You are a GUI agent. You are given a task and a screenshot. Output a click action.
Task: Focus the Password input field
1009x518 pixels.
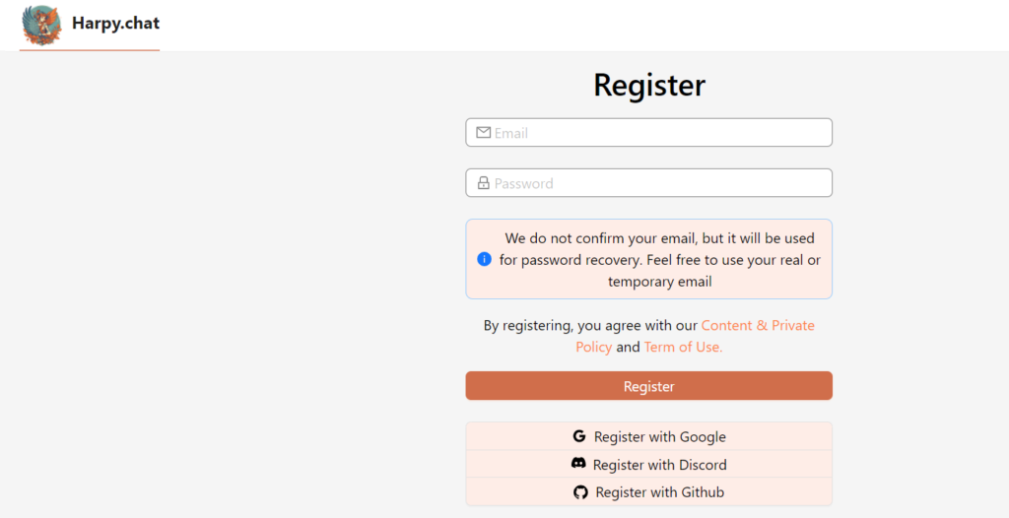click(660, 183)
